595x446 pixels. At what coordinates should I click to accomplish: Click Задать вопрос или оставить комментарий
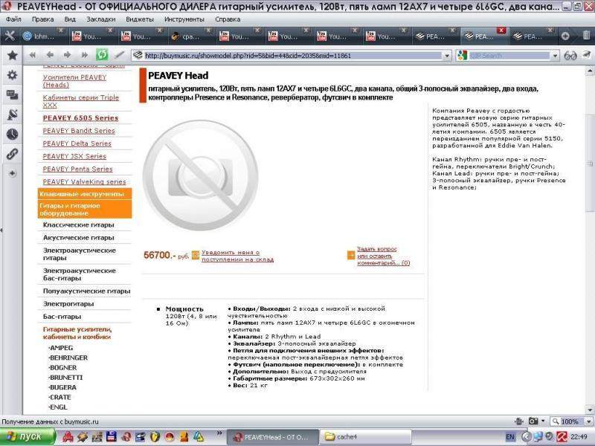tap(383, 256)
